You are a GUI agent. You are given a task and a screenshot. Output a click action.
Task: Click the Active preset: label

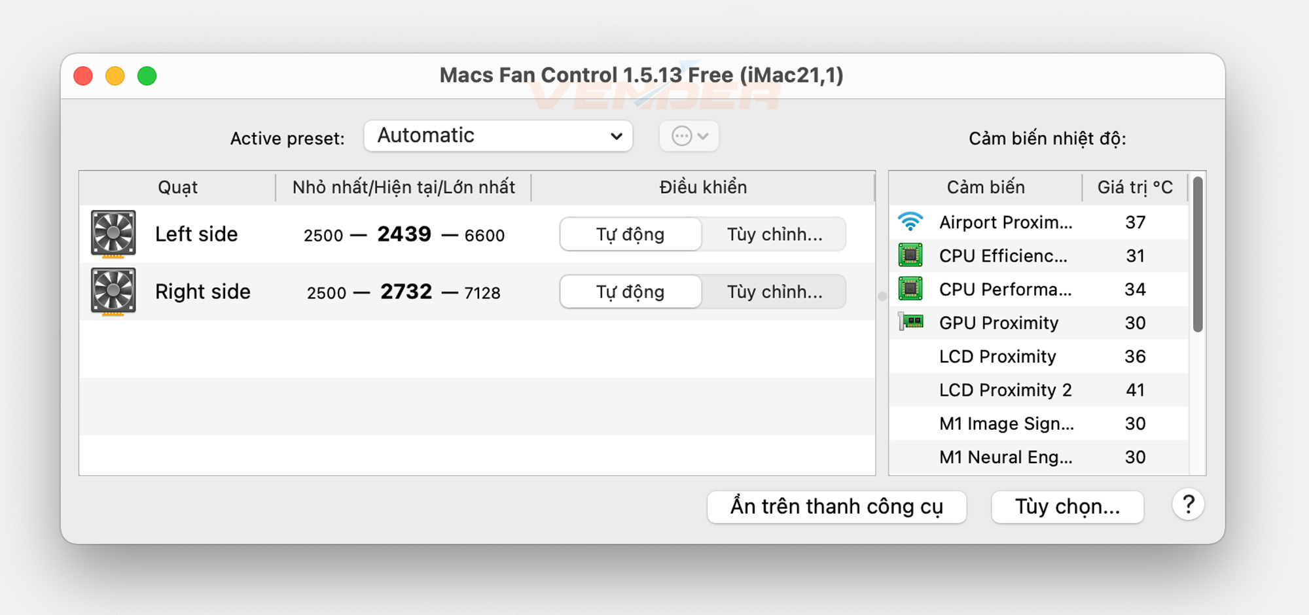[x=287, y=139]
